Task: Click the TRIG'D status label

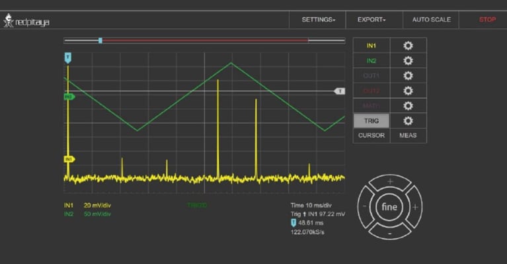Action: (197, 205)
